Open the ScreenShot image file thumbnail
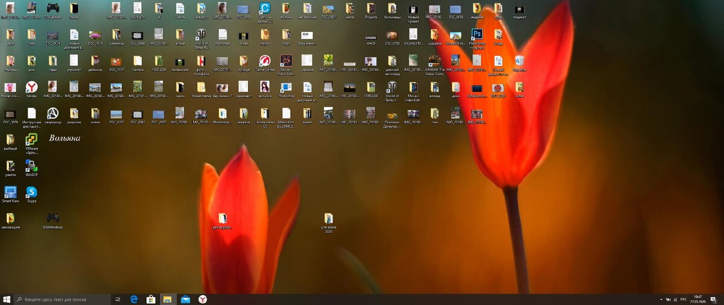 [x=456, y=36]
